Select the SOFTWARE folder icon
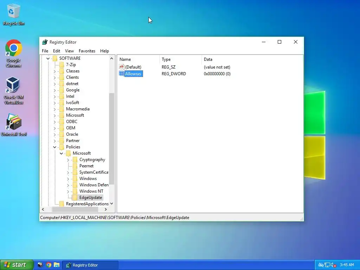360x270 pixels. coord(55,58)
